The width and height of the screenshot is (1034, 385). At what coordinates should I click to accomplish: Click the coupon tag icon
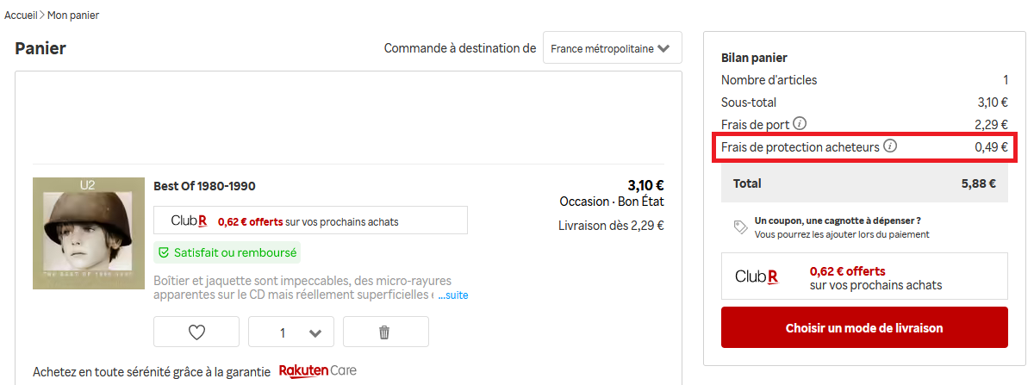[x=740, y=227]
